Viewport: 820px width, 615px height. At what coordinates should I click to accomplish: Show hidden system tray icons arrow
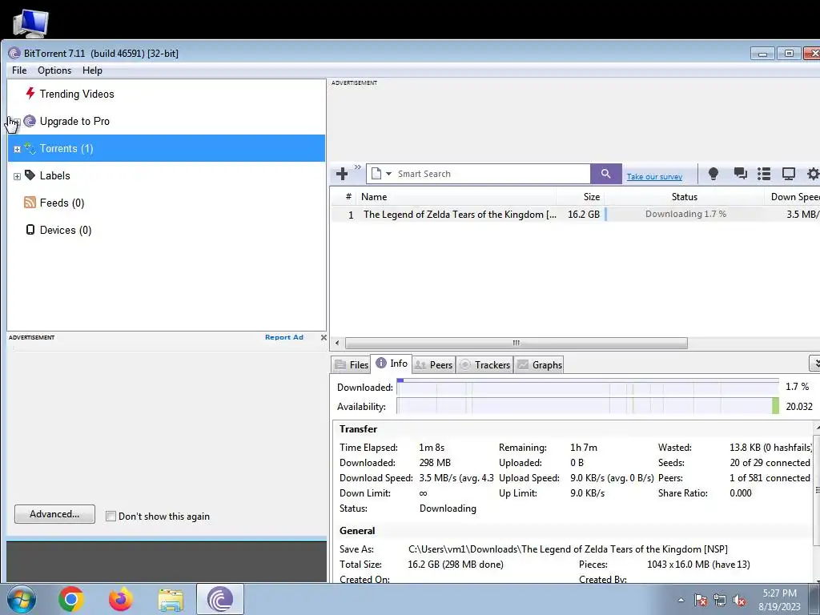[x=681, y=600]
